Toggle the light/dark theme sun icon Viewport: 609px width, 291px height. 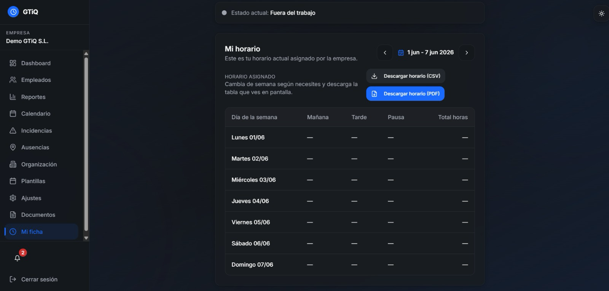point(601,13)
